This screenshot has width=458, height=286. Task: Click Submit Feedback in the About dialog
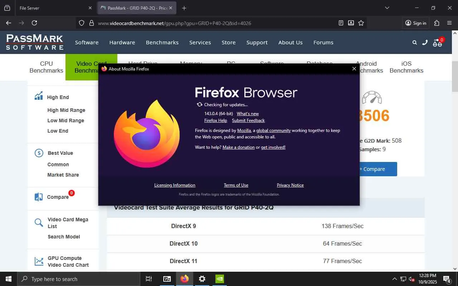pos(248,120)
